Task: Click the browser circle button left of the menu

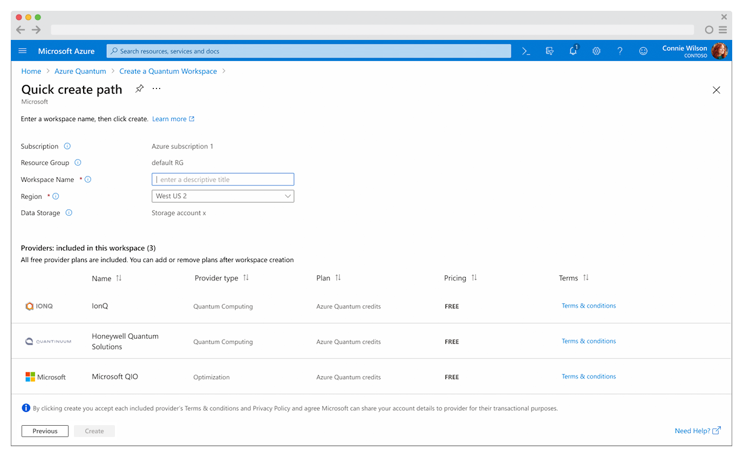Action: (x=709, y=30)
